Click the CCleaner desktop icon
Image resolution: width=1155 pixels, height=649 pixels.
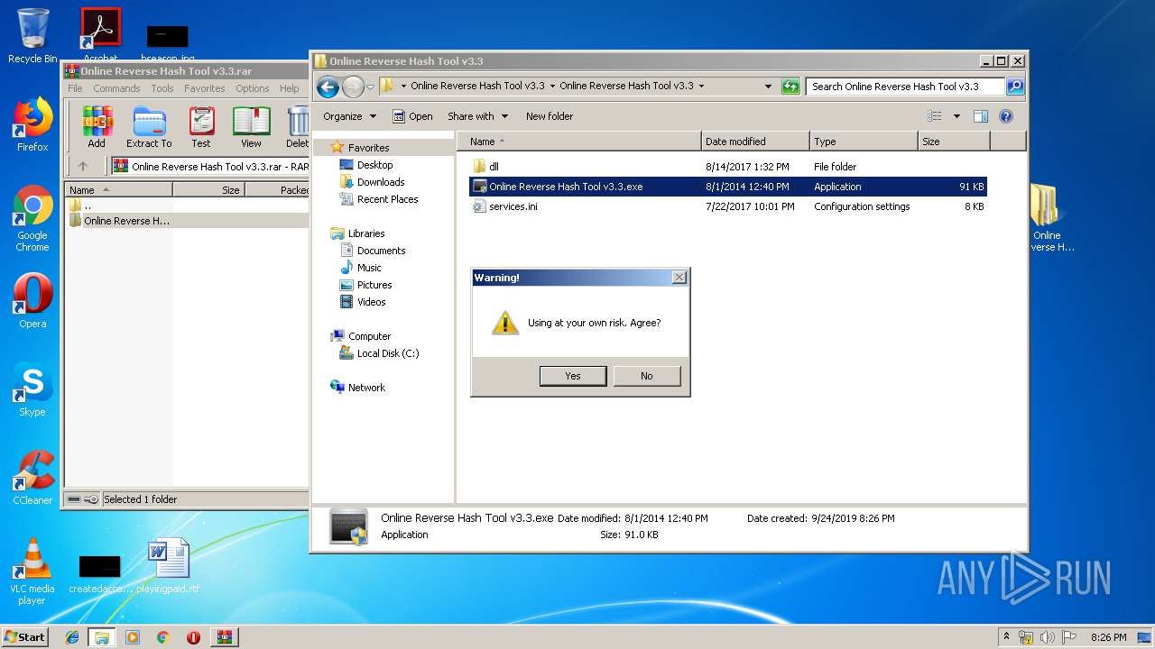pyautogui.click(x=32, y=478)
